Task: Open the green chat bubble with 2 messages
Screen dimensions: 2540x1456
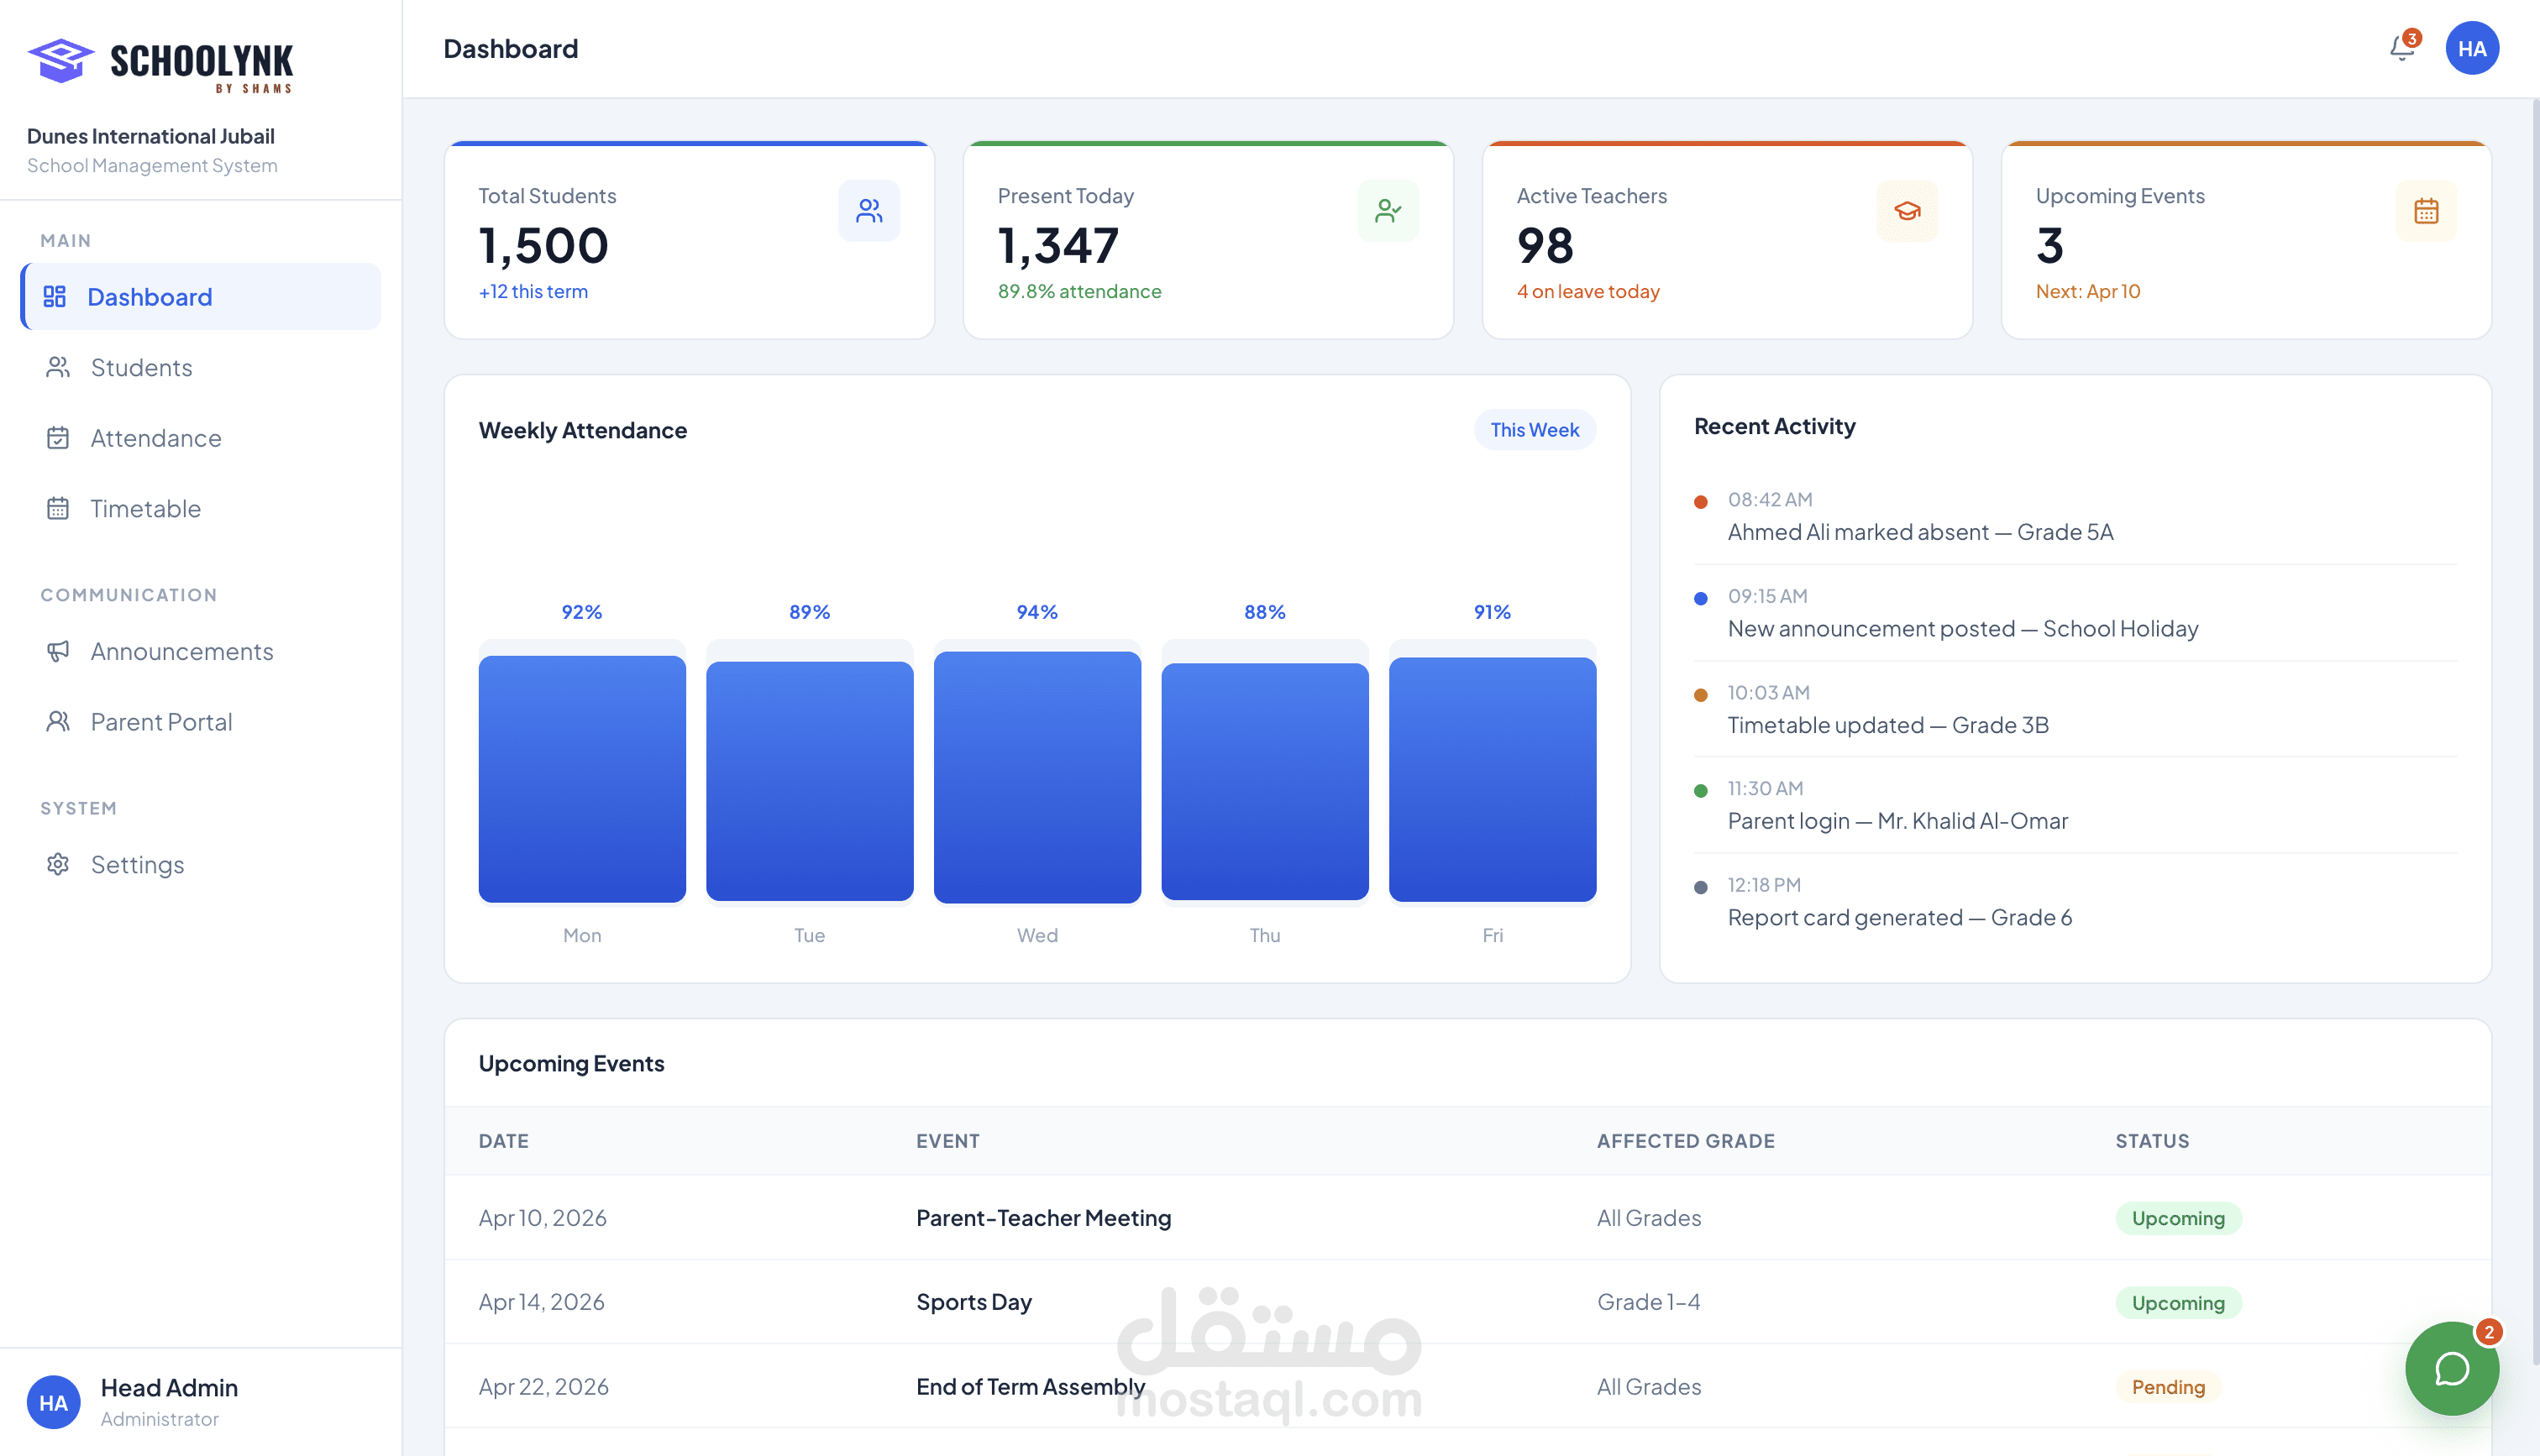Action: (x=2451, y=1369)
